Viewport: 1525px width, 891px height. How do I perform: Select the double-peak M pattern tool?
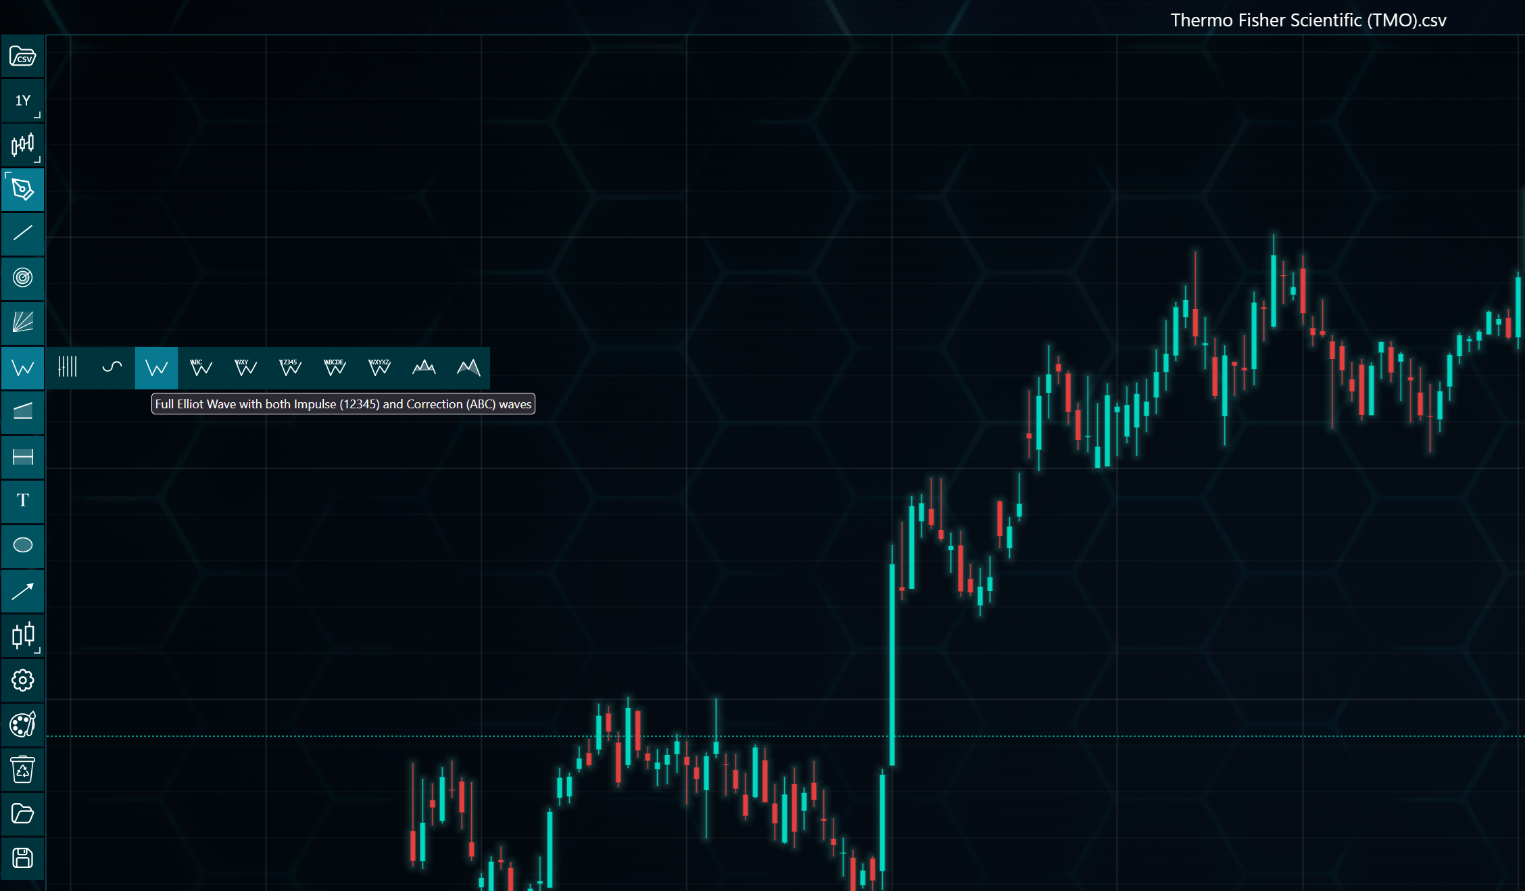click(468, 368)
